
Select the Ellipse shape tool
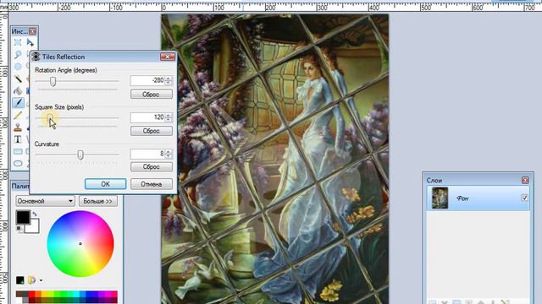pos(18,163)
